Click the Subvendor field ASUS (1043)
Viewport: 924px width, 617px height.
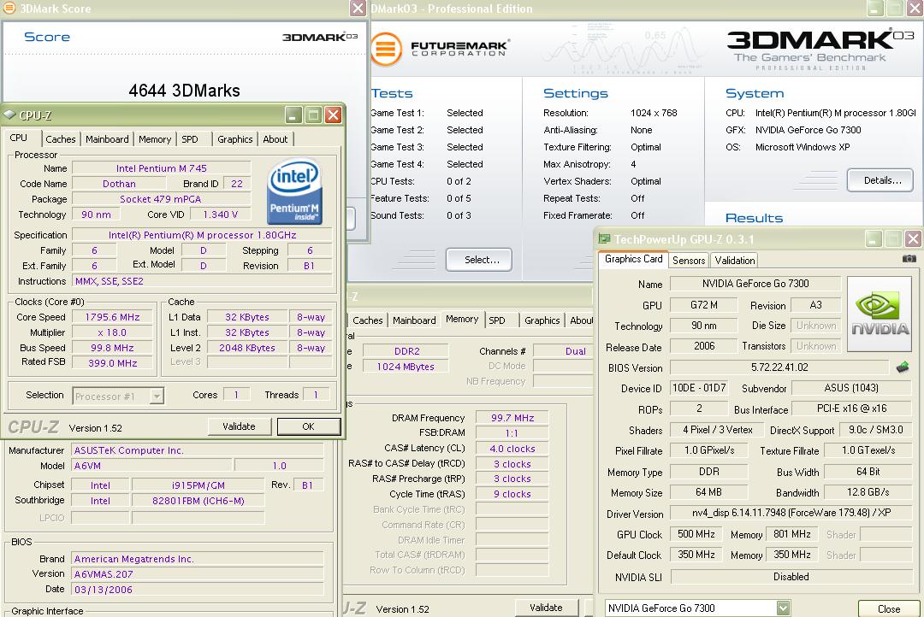coord(851,388)
